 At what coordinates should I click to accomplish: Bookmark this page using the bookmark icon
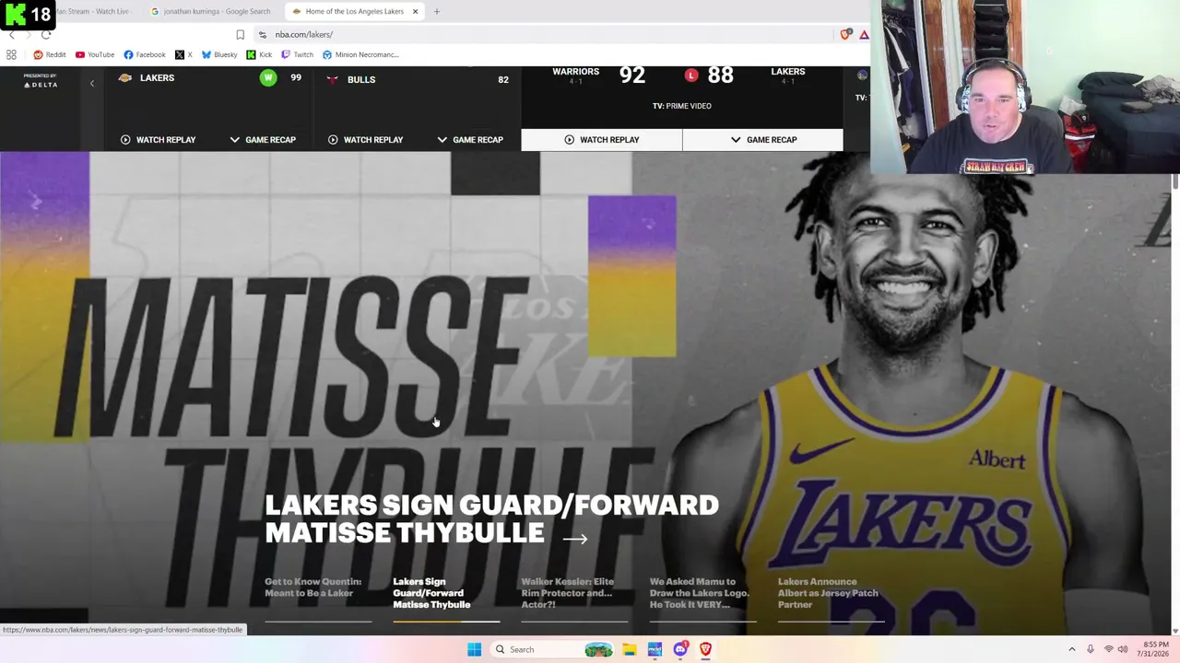pyautogui.click(x=240, y=35)
